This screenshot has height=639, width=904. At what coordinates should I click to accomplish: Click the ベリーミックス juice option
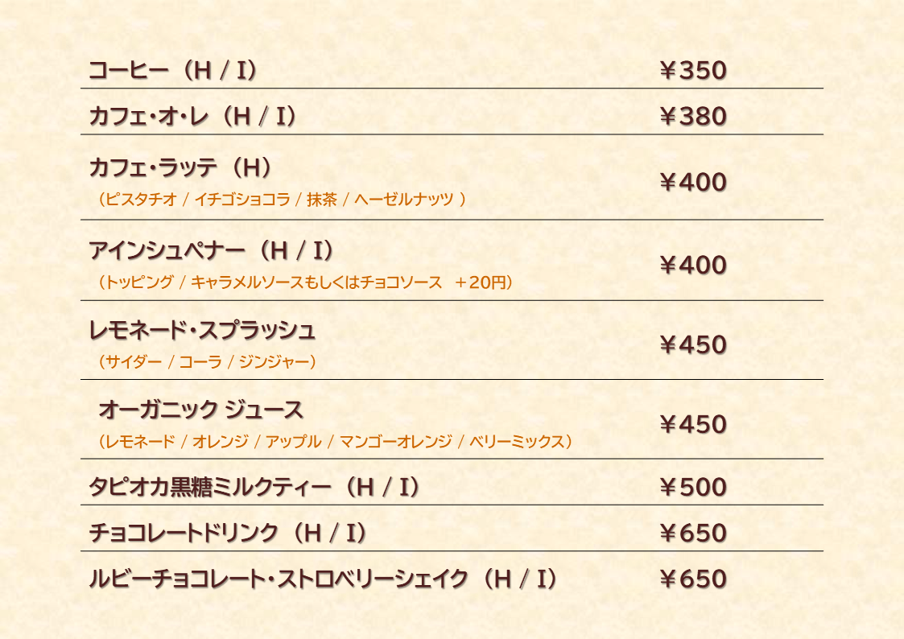pos(517,441)
